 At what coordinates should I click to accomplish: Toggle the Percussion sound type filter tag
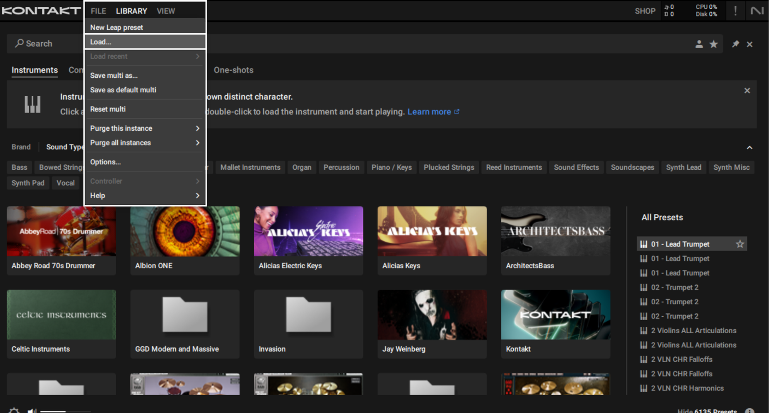(x=341, y=167)
